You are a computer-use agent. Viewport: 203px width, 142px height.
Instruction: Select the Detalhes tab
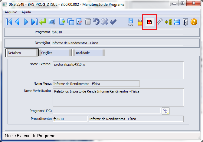coord(22,53)
